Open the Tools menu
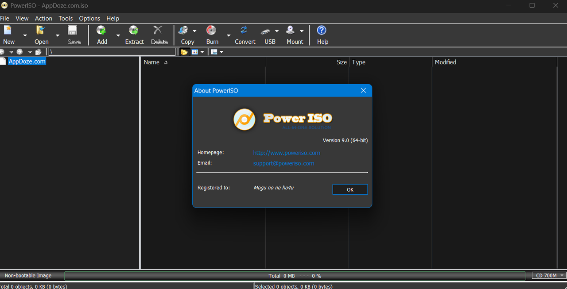 point(66,18)
